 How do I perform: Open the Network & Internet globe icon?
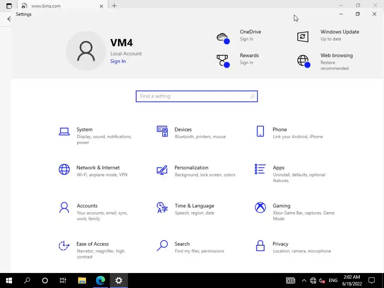coord(64,169)
